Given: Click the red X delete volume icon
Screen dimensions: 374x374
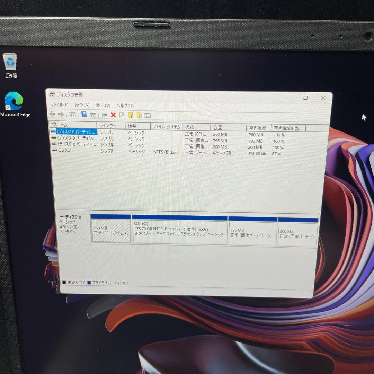Looking at the screenshot, I should coord(113,115).
